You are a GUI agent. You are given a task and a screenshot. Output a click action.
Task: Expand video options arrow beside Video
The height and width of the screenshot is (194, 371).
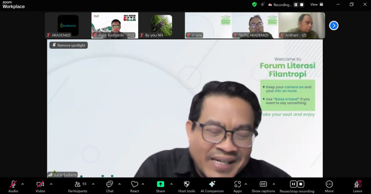point(51,184)
